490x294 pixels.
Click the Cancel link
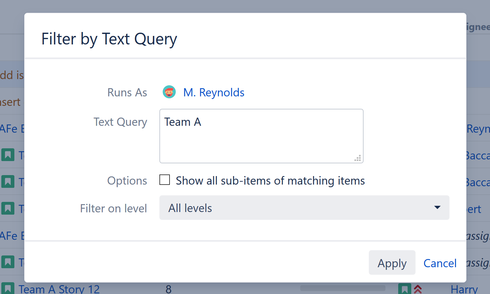(440, 263)
